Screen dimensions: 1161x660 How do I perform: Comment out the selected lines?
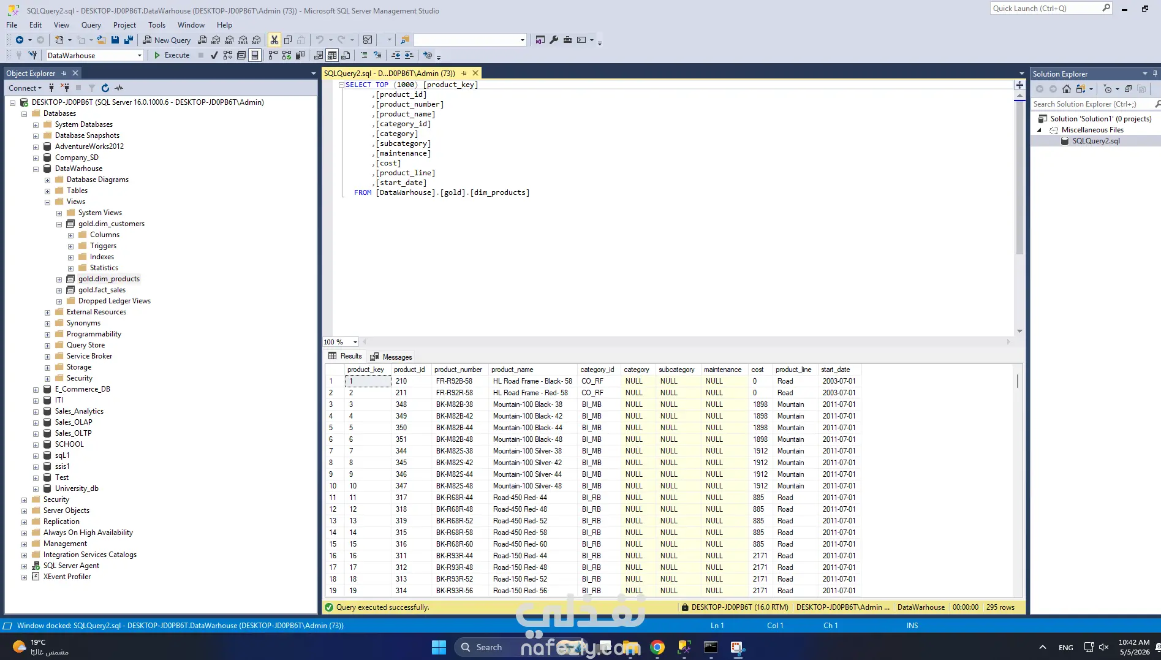pos(364,55)
